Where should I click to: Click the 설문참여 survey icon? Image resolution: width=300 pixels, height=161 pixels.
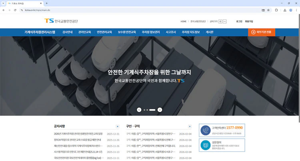(x=206, y=145)
